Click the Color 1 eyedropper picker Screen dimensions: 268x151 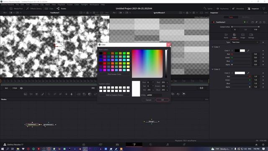click(248, 50)
